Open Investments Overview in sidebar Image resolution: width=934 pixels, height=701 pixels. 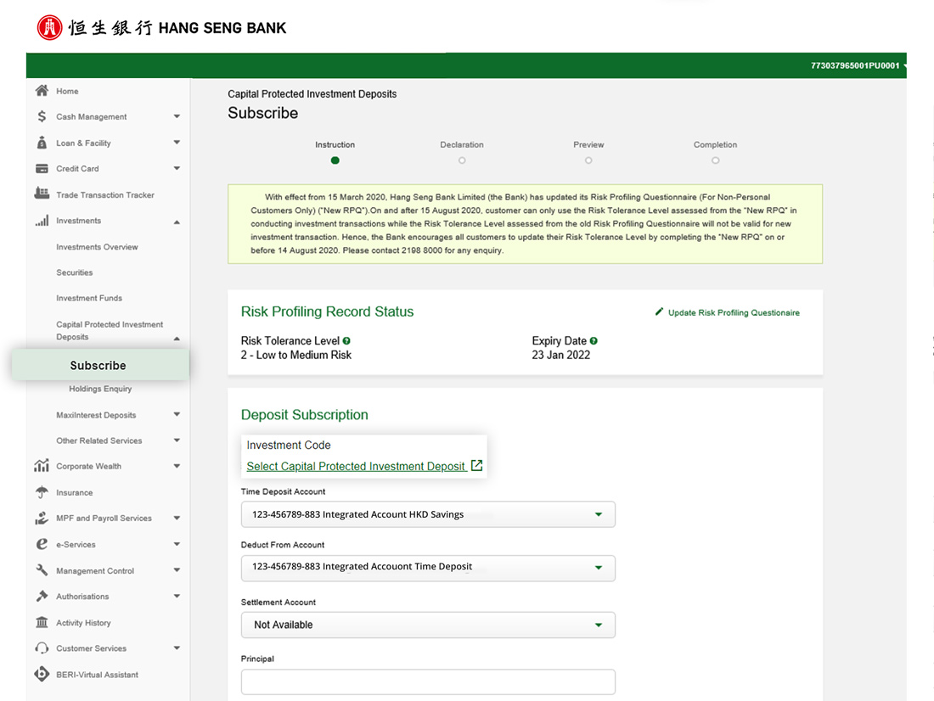click(x=97, y=247)
